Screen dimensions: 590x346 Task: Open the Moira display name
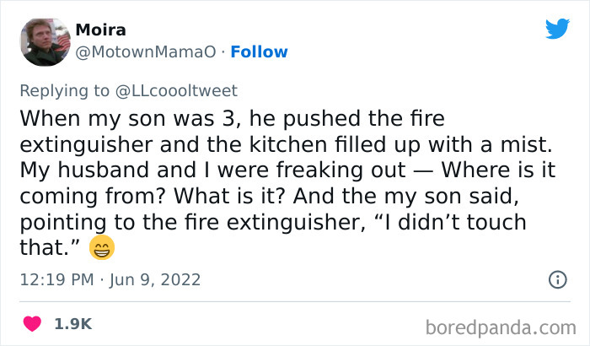100,30
